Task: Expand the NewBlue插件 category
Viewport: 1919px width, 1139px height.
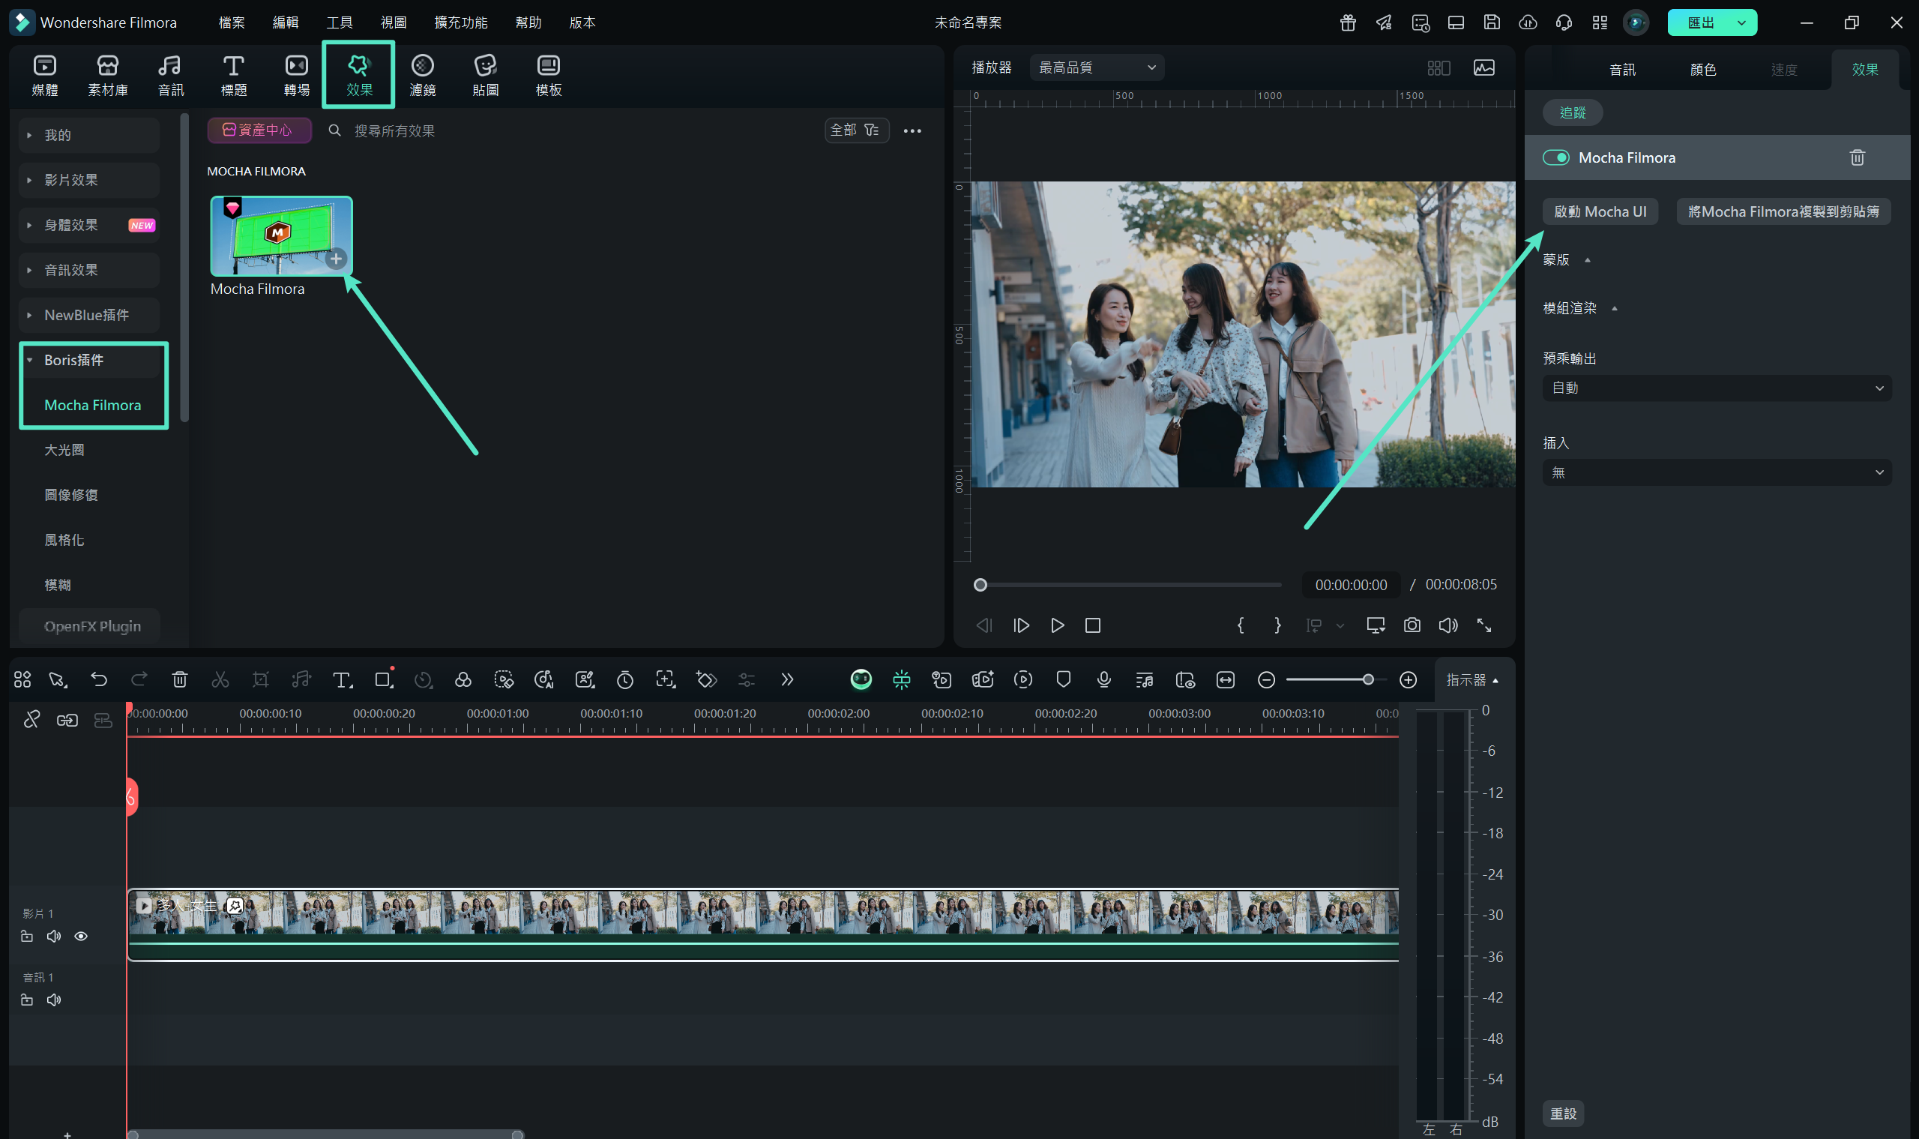Action: pyautogui.click(x=89, y=315)
